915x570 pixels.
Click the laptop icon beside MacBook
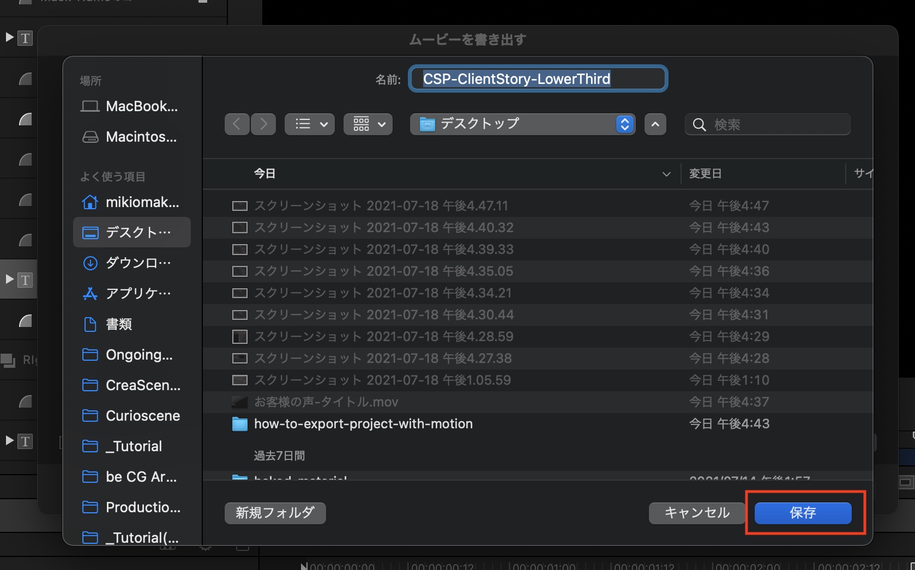point(90,106)
